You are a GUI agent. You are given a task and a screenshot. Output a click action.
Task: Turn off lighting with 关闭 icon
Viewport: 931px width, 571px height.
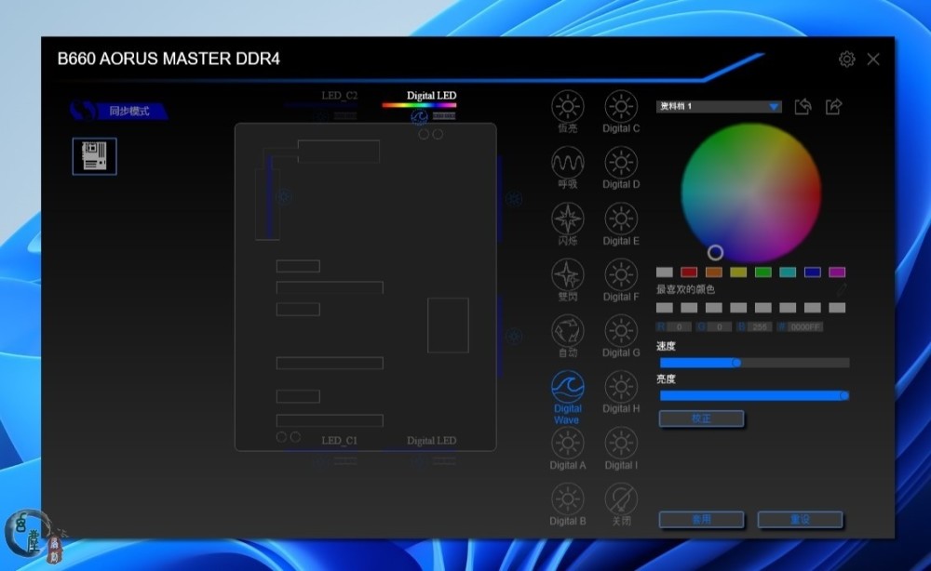[621, 500]
